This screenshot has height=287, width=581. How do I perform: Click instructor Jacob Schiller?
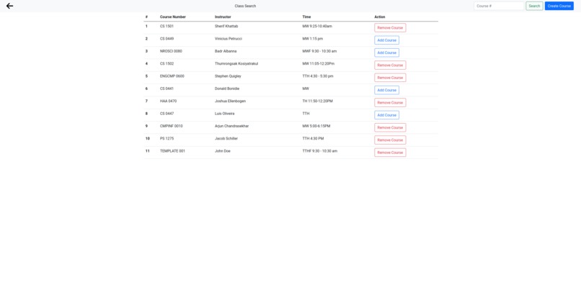coord(226,139)
